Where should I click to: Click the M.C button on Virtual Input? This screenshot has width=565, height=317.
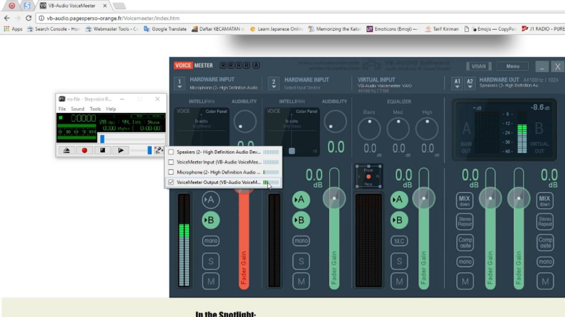tap(399, 241)
